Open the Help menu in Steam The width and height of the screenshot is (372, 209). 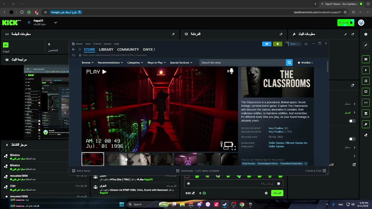[x=117, y=44]
